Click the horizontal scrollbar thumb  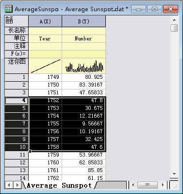tap(148, 185)
